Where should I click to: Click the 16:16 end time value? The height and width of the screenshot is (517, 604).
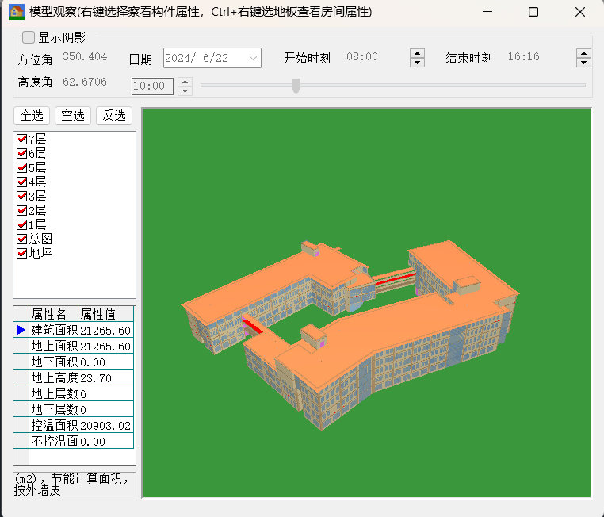click(523, 56)
